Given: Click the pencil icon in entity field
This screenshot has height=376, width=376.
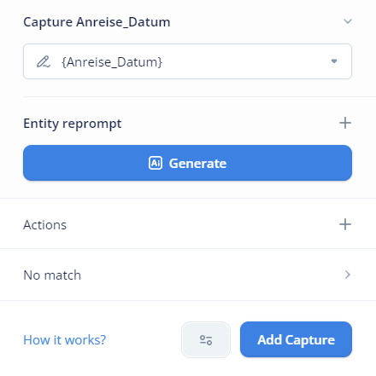Looking at the screenshot, I should coord(44,61).
